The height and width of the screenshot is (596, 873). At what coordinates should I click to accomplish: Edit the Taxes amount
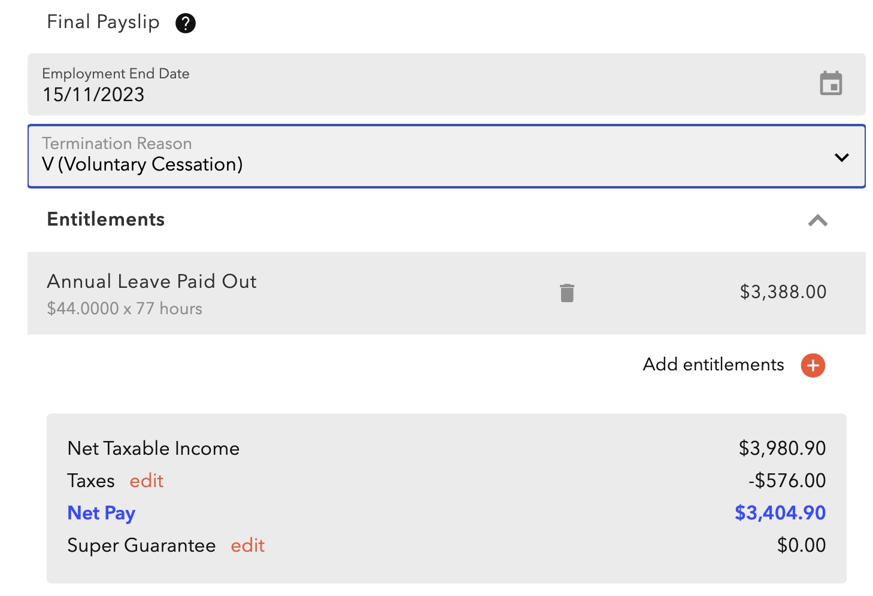pyautogui.click(x=147, y=481)
